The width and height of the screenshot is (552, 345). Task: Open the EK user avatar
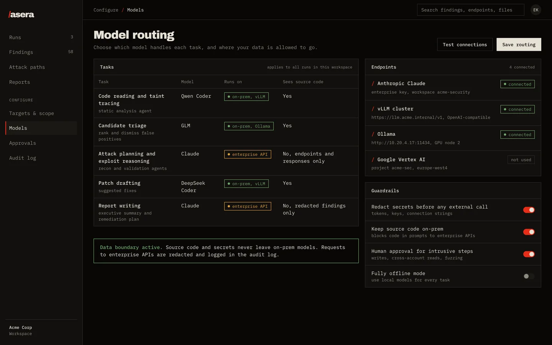536,10
